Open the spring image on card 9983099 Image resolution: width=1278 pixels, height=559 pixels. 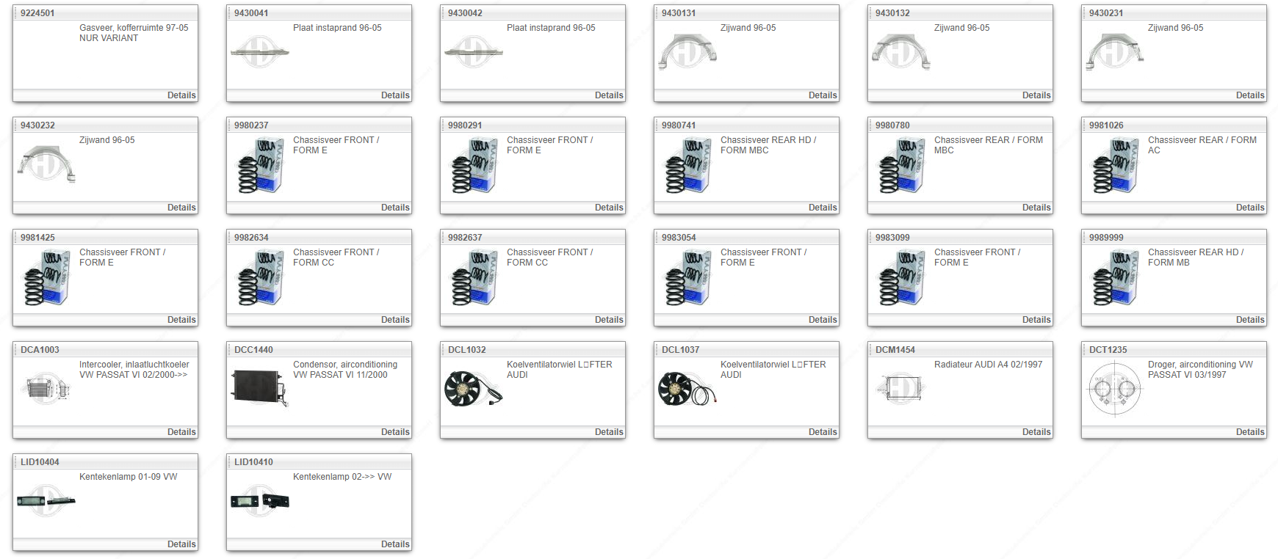901,278
